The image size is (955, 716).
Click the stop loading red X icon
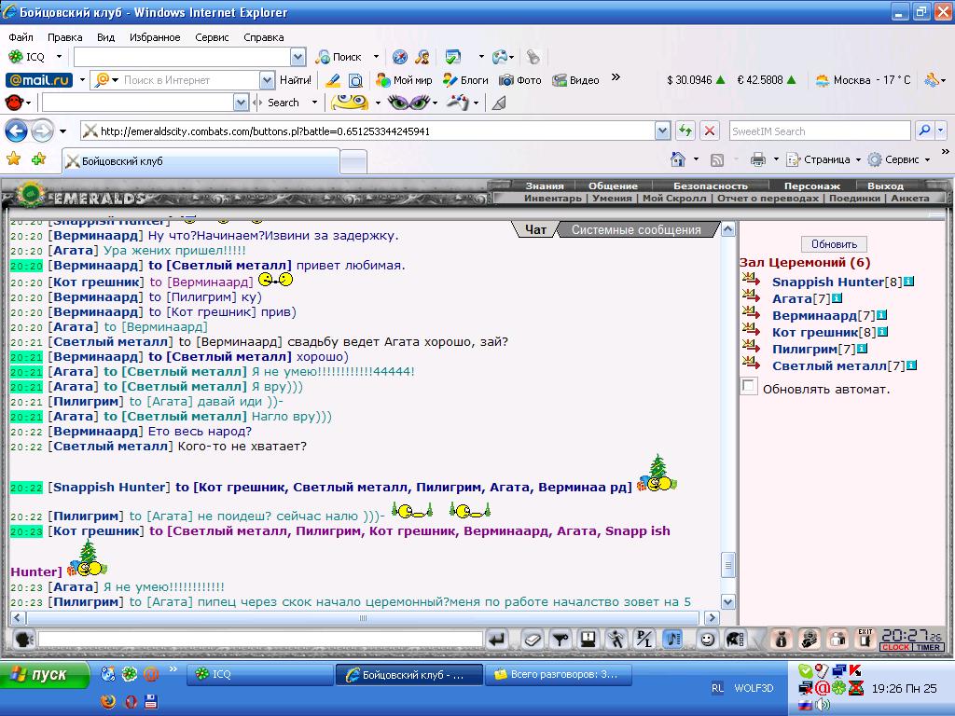(x=709, y=131)
